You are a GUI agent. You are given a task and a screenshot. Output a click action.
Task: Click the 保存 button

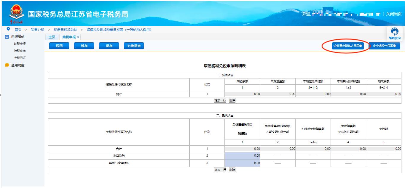[109, 46]
